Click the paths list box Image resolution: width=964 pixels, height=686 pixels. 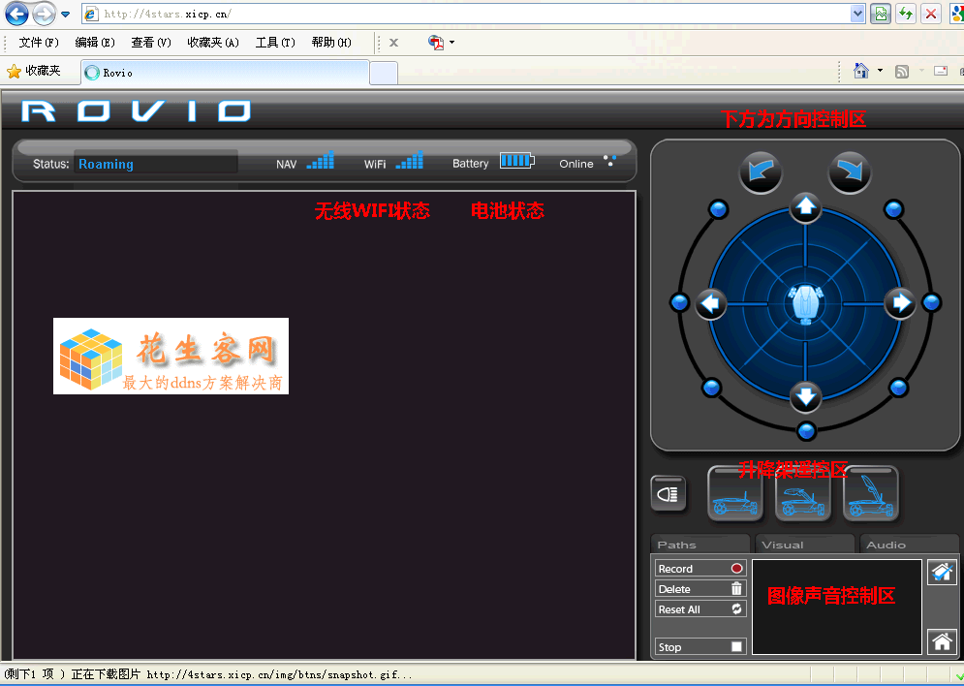click(x=837, y=608)
